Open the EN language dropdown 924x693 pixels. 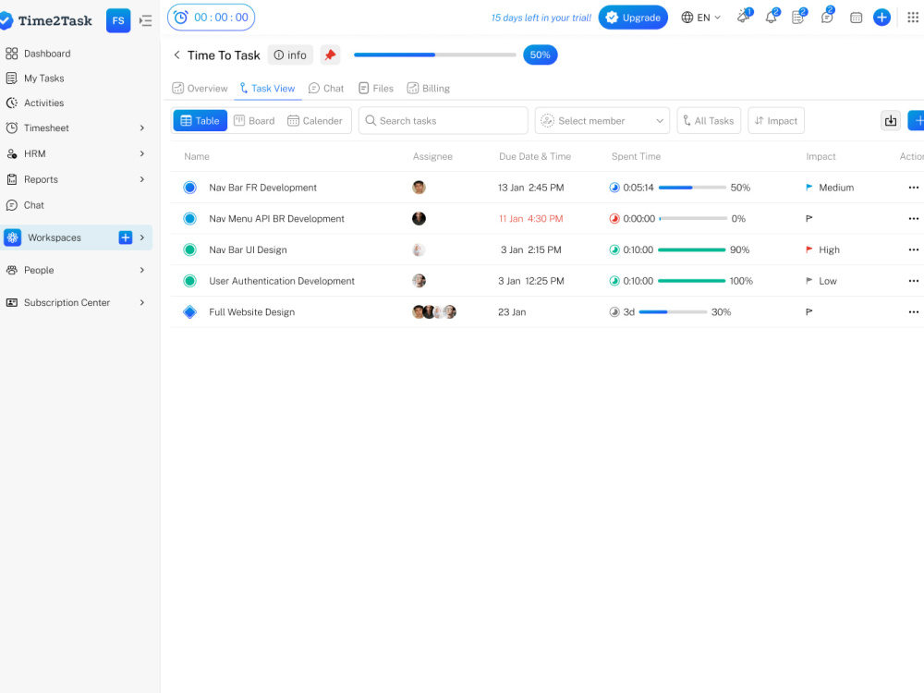700,18
